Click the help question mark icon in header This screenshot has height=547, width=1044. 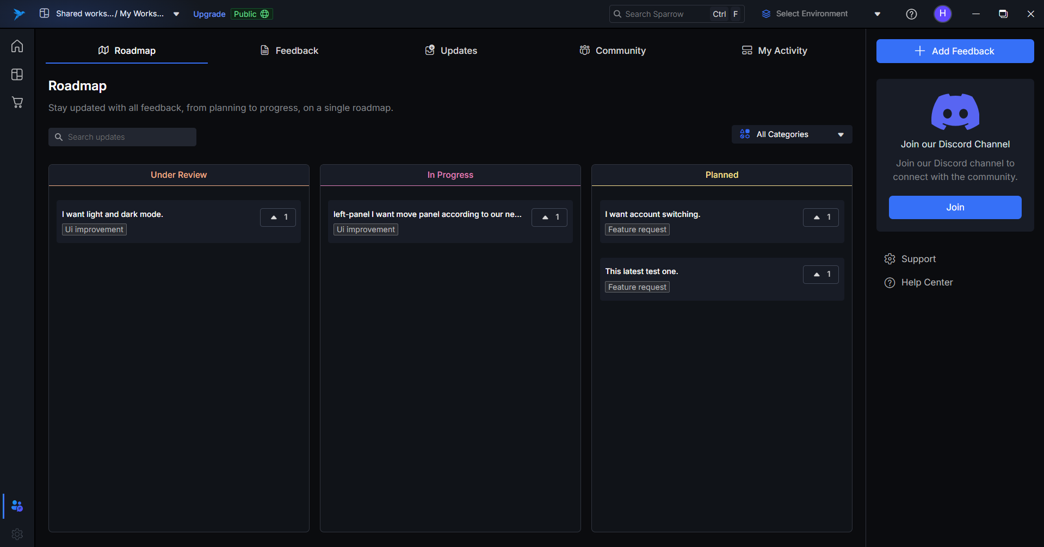[911, 14]
